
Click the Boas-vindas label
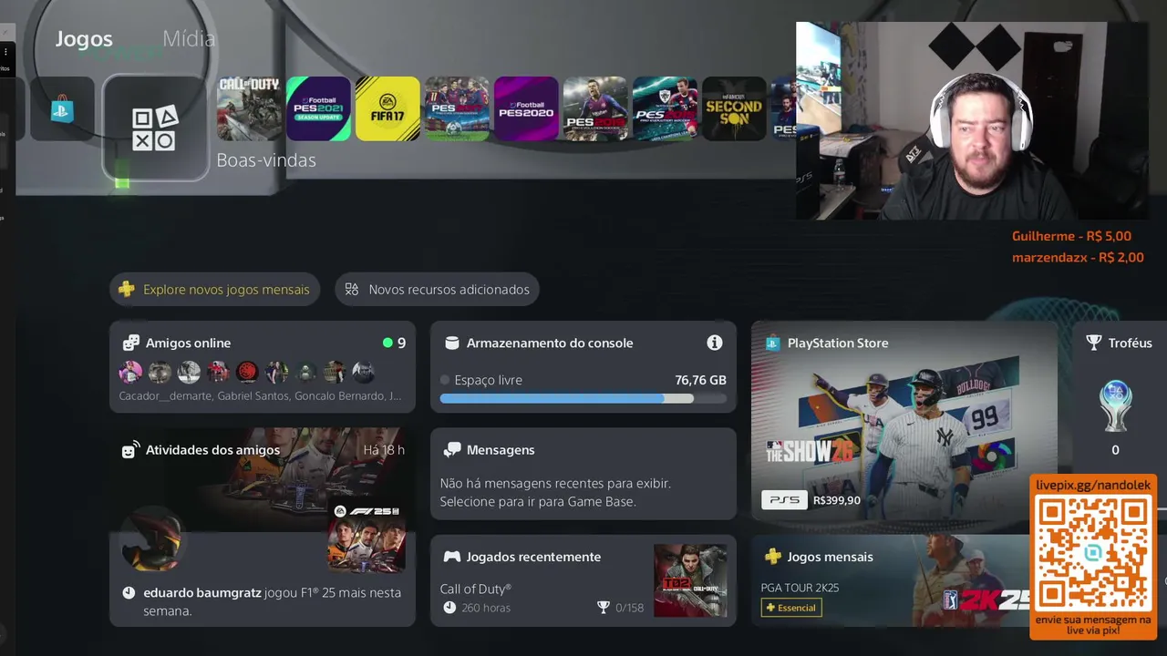266,160
